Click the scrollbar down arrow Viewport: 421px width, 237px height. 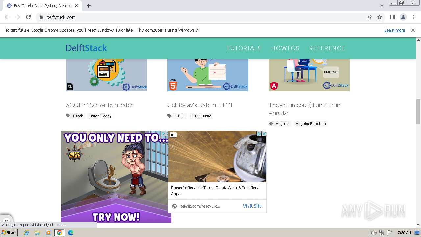tap(418, 225)
